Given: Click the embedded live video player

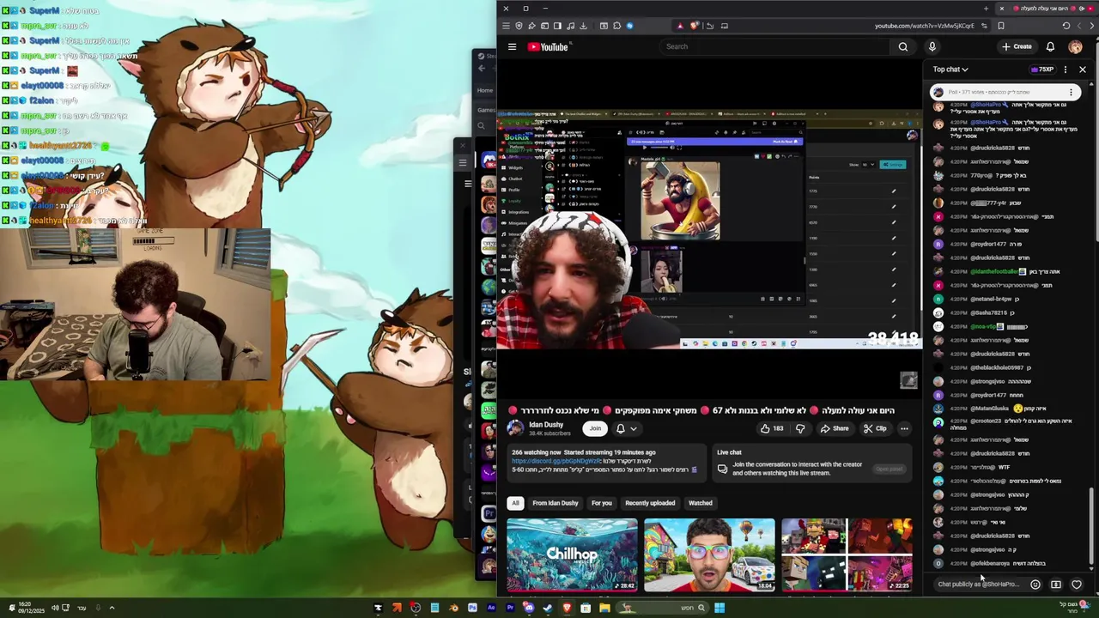Looking at the screenshot, I should click(709, 230).
